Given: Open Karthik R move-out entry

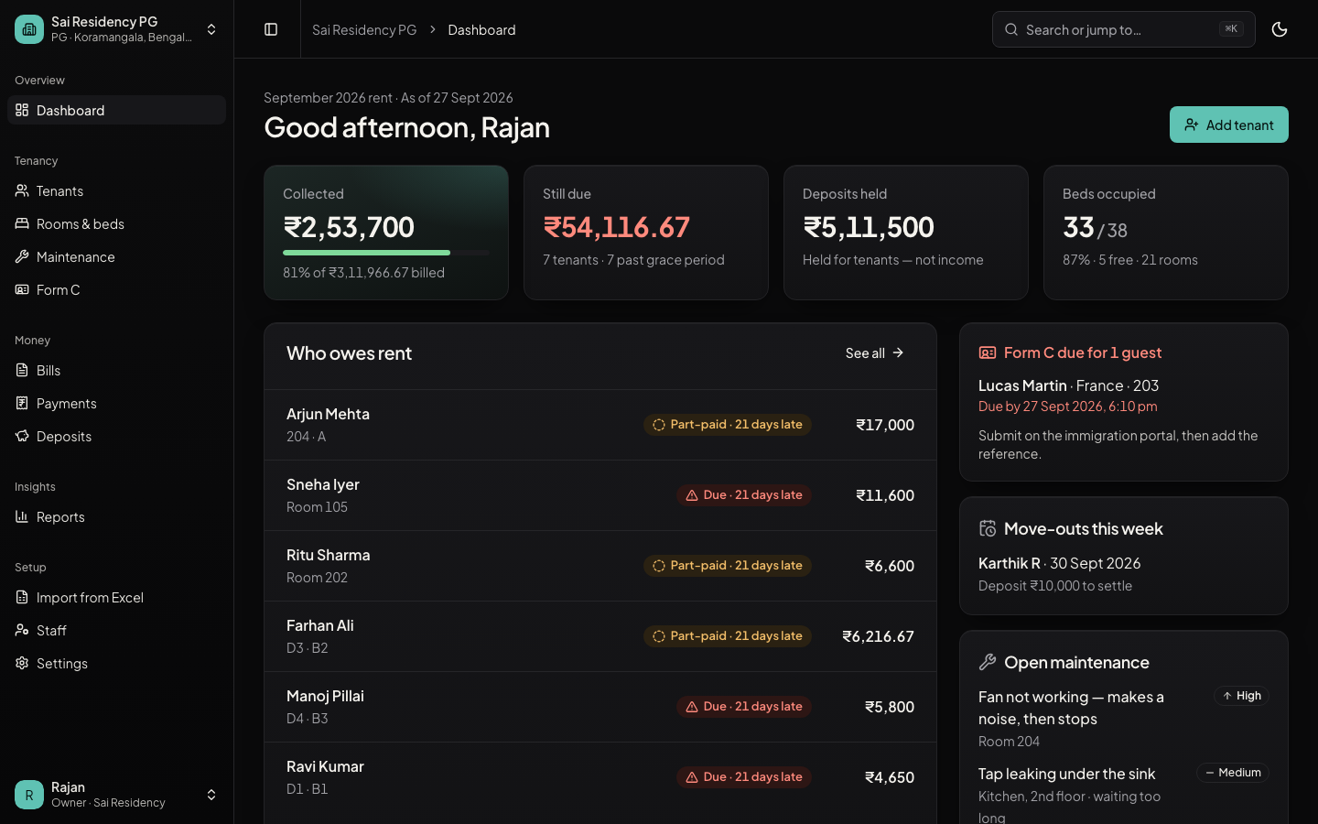Looking at the screenshot, I should tap(1124, 574).
